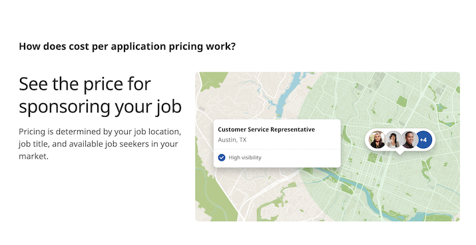Select the gray-haired woman's avatar
The width and height of the screenshot is (476, 245).
[377, 139]
